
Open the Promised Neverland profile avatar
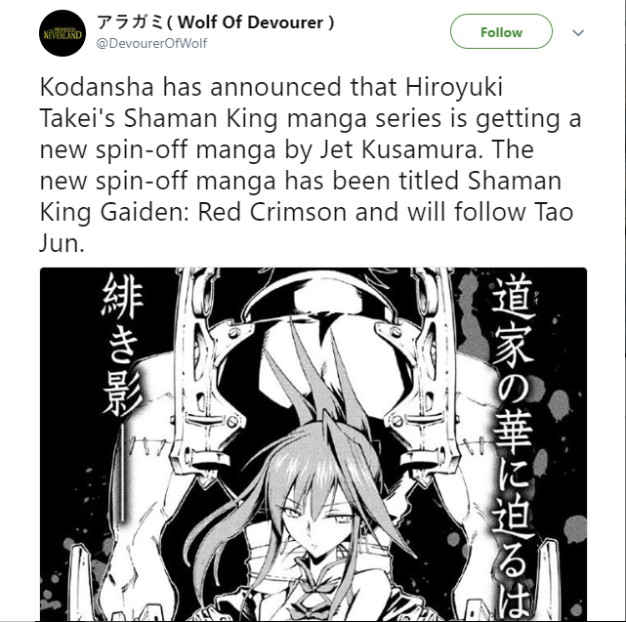point(63,33)
